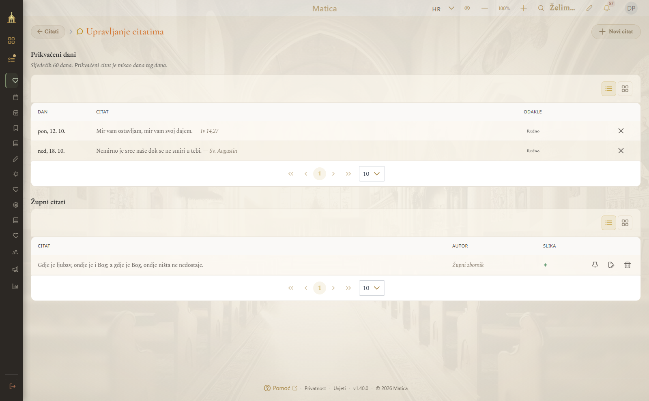Viewport: 649px width, 401px height.
Task: Toggle the eye visibility icon in top bar
Action: [x=467, y=8]
